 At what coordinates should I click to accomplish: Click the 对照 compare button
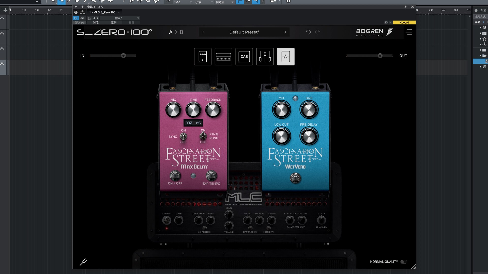(x=96, y=23)
